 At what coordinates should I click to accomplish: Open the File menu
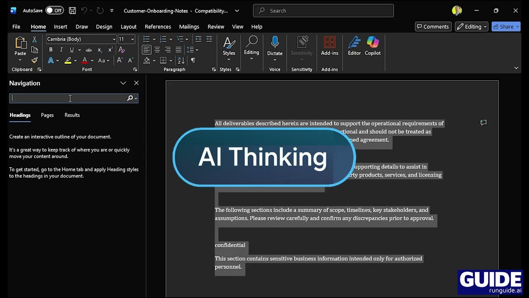click(16, 26)
